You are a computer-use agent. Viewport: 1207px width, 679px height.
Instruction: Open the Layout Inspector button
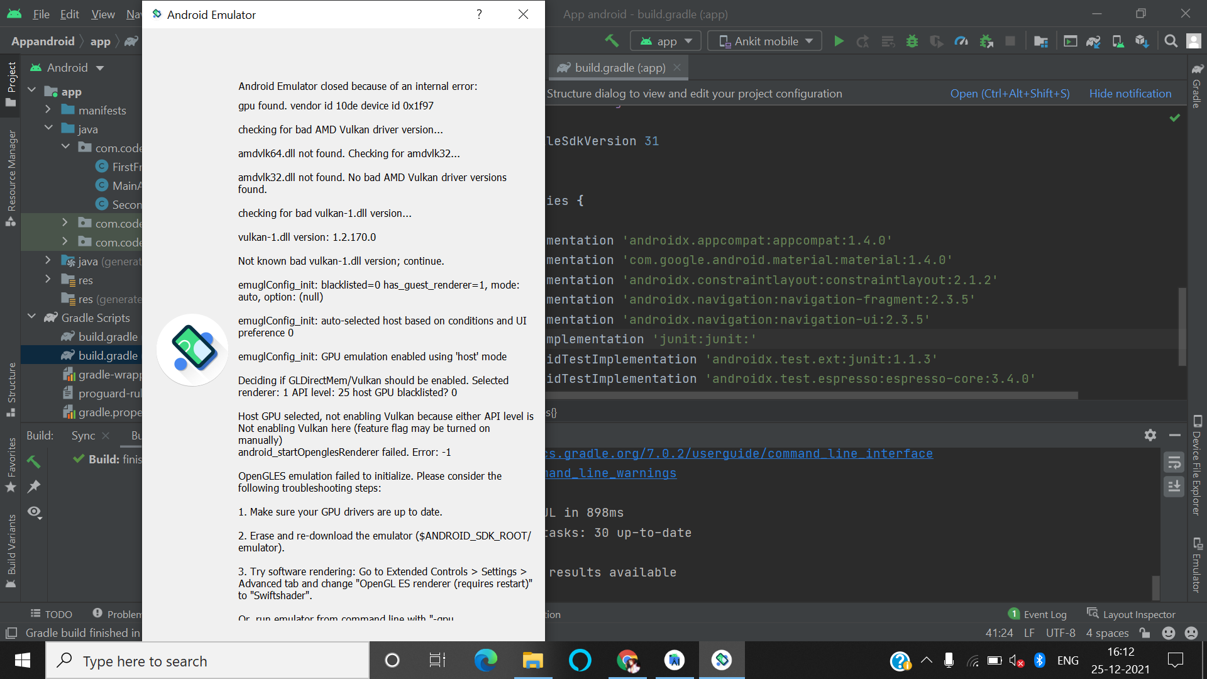[x=1132, y=614]
